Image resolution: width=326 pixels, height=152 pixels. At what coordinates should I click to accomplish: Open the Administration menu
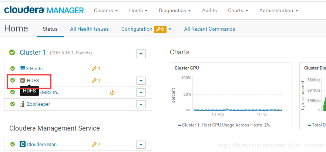tap(279, 10)
